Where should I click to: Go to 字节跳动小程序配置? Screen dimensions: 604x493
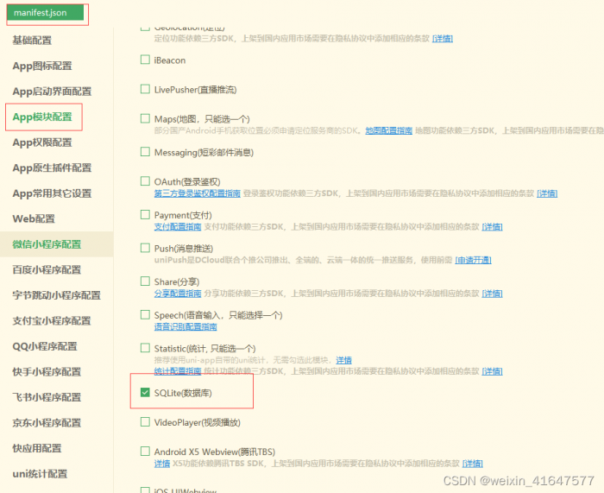tap(56, 295)
